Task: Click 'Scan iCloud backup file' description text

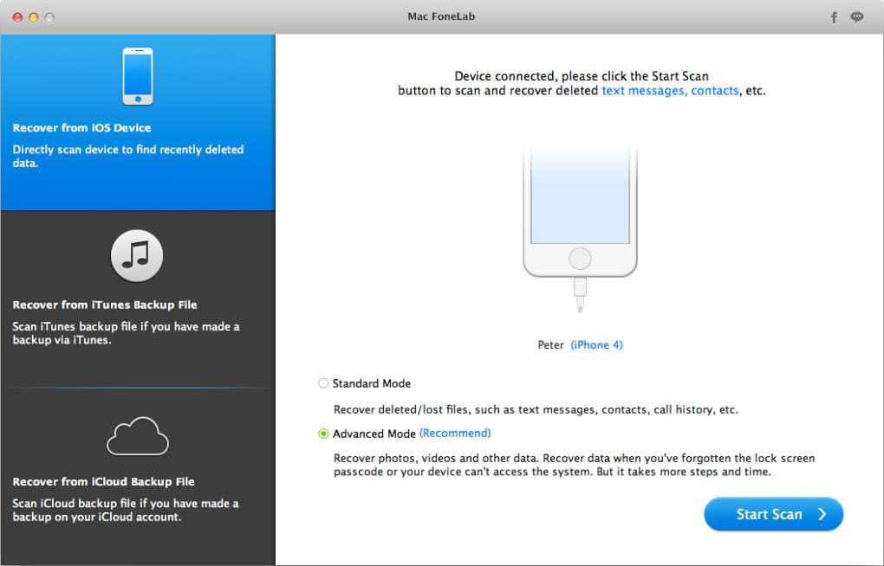Action: pos(125,510)
